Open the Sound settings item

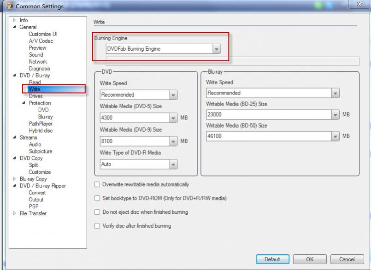(x=36, y=54)
